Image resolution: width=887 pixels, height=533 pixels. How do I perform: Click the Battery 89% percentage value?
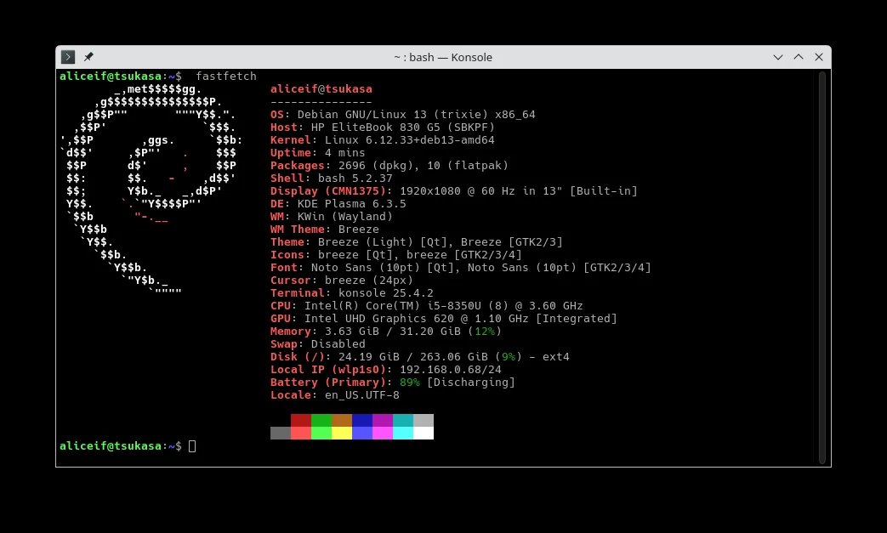point(409,383)
